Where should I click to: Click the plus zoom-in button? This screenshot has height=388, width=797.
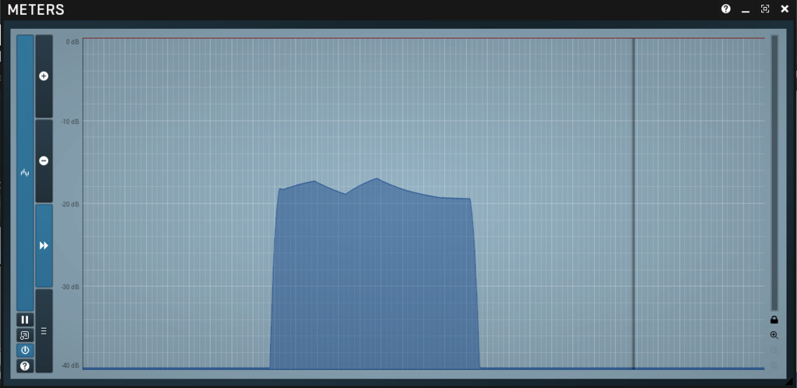pyautogui.click(x=44, y=76)
